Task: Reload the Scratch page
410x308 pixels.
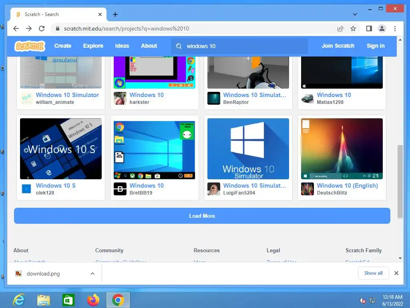Action: click(42, 28)
